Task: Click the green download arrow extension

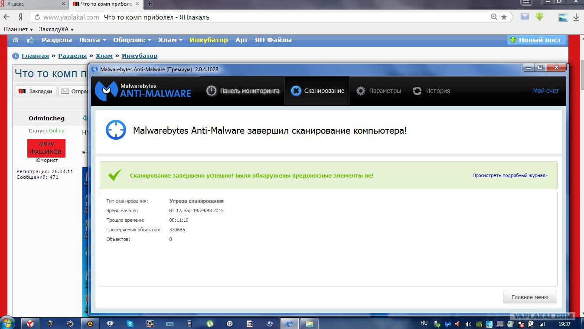Action: point(539,16)
